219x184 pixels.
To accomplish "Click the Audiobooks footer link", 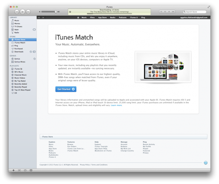I will (x=53, y=155).
